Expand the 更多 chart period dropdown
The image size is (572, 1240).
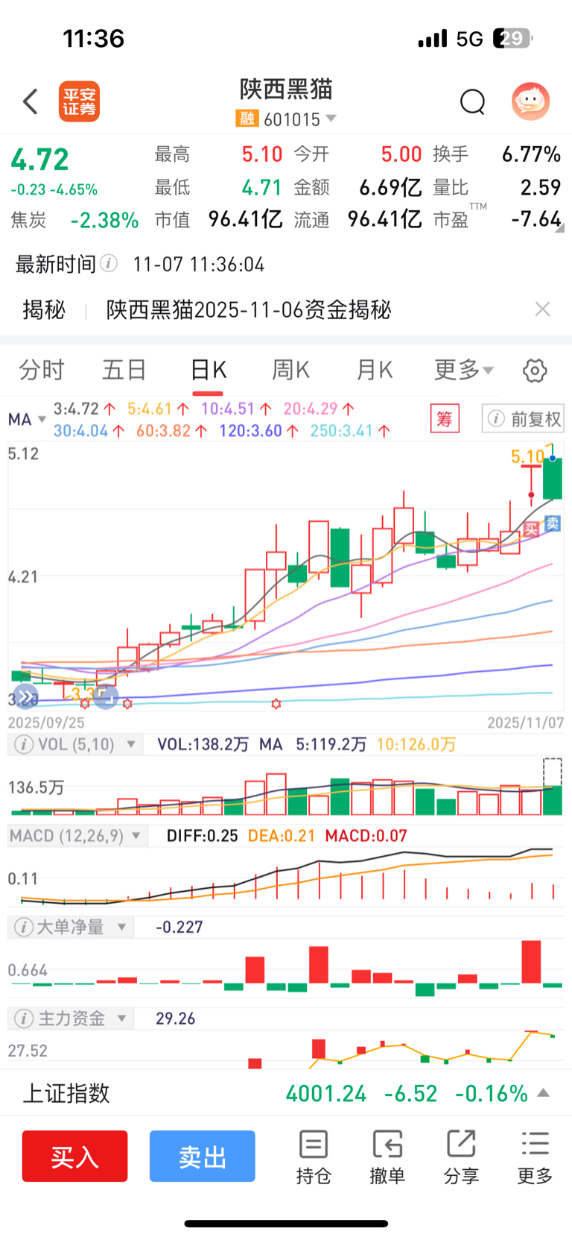point(463,370)
